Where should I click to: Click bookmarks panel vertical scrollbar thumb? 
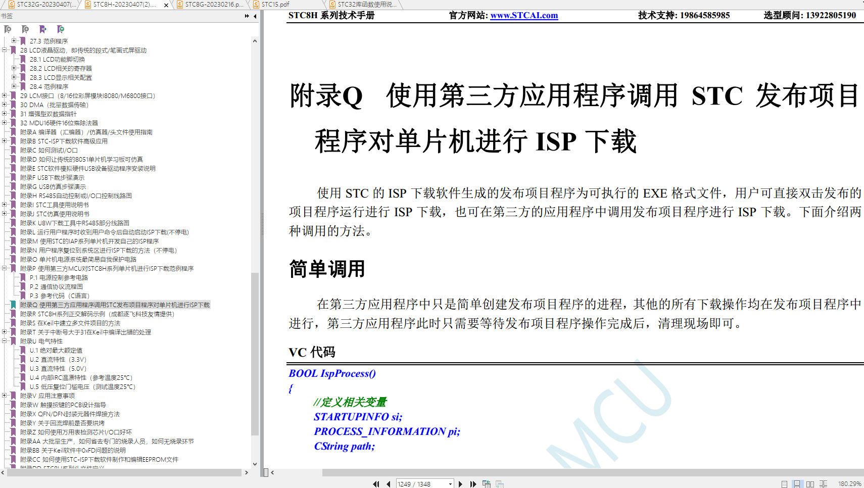[255, 354]
